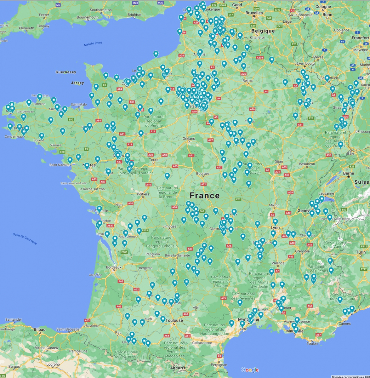The width and height of the screenshot is (370, 378).
Task: Click the marker east of Luxembourg's A304 road
Action: (272, 59)
